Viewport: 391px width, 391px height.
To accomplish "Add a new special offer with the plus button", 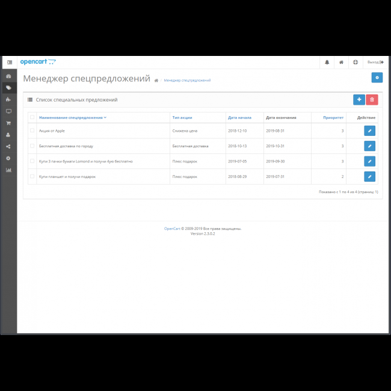I will (359, 100).
